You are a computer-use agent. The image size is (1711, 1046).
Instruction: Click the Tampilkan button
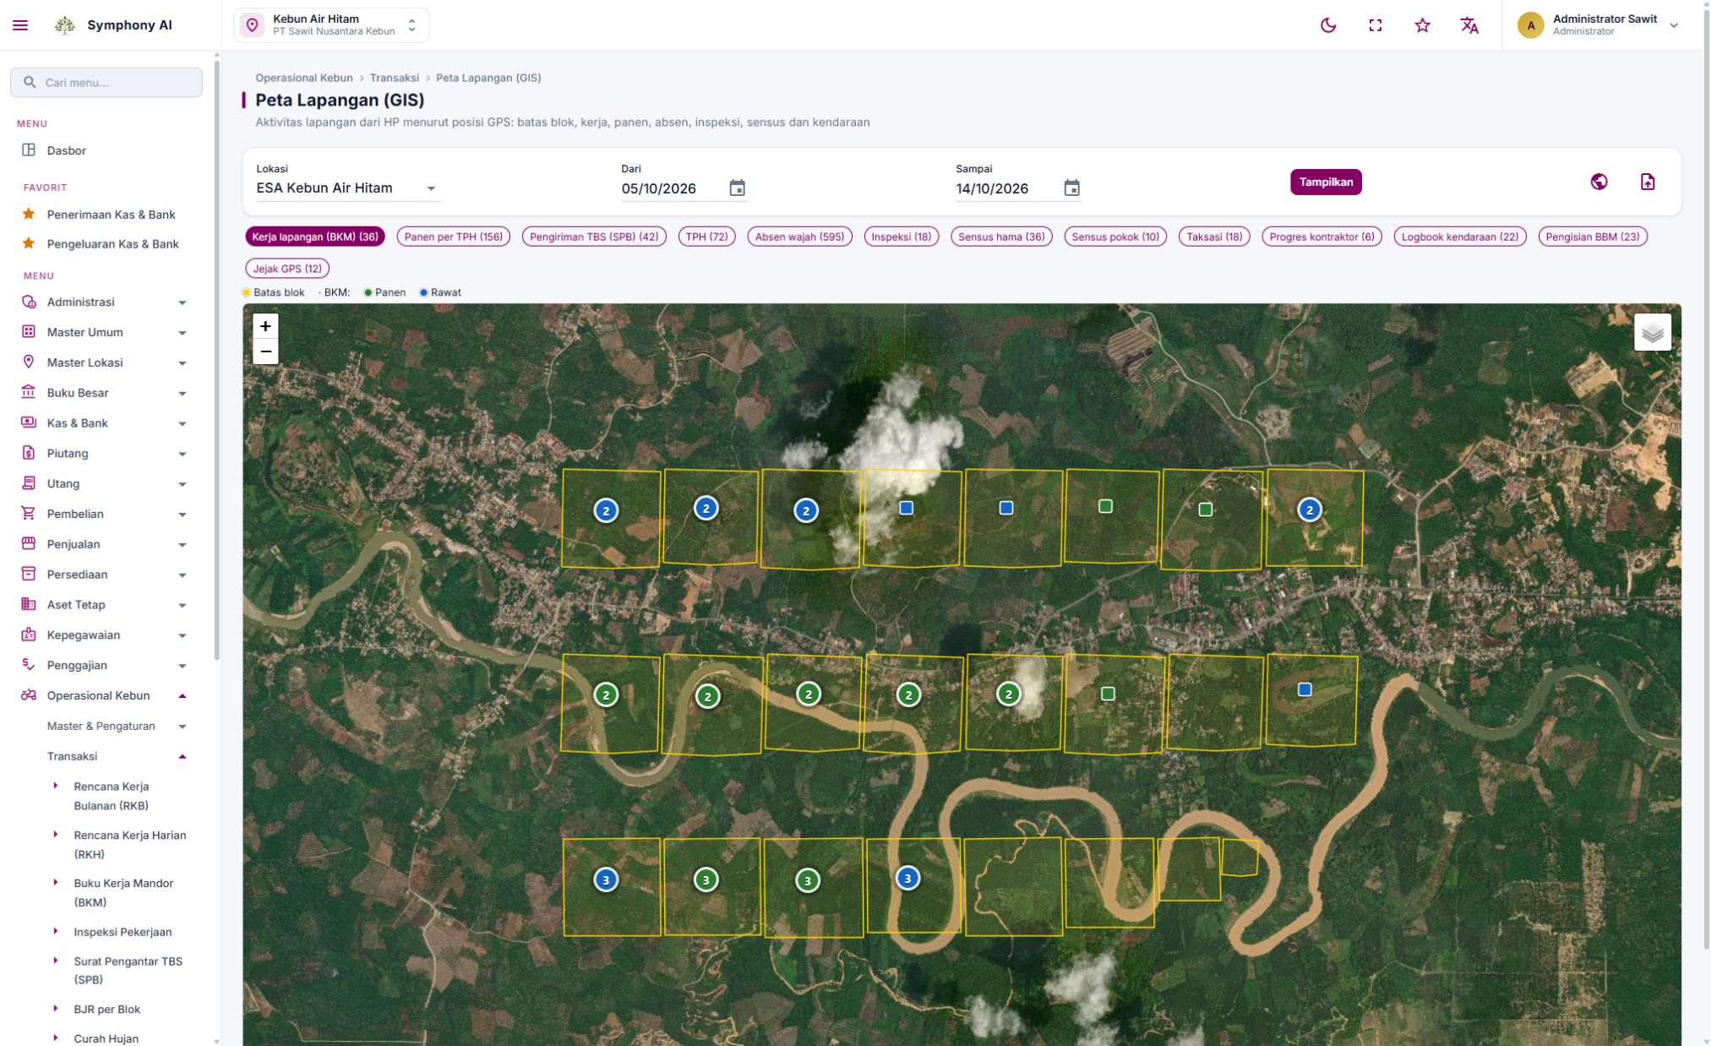pyautogui.click(x=1326, y=182)
